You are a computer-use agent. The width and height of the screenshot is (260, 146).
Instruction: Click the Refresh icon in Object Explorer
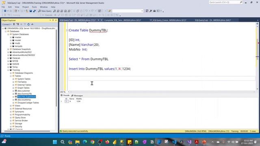click(x=28, y=24)
